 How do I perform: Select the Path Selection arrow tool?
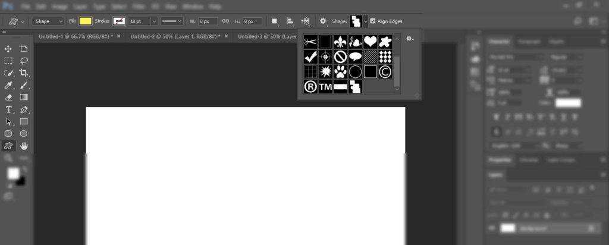point(8,121)
